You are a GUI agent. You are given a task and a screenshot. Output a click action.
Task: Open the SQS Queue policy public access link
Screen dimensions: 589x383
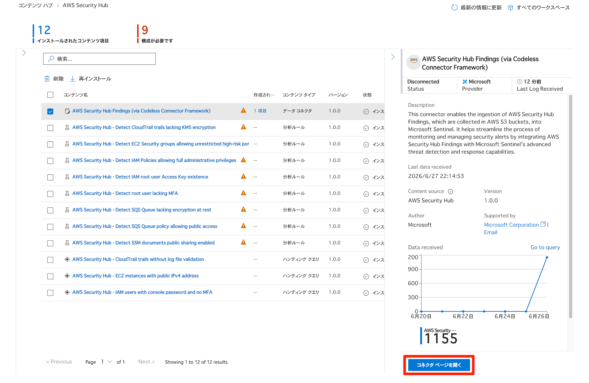tap(145, 226)
